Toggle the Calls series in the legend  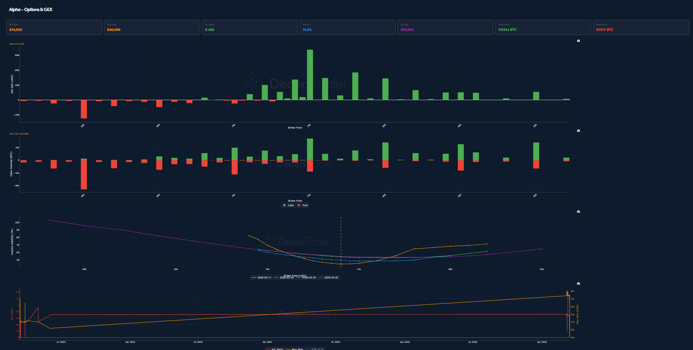[x=288, y=205]
